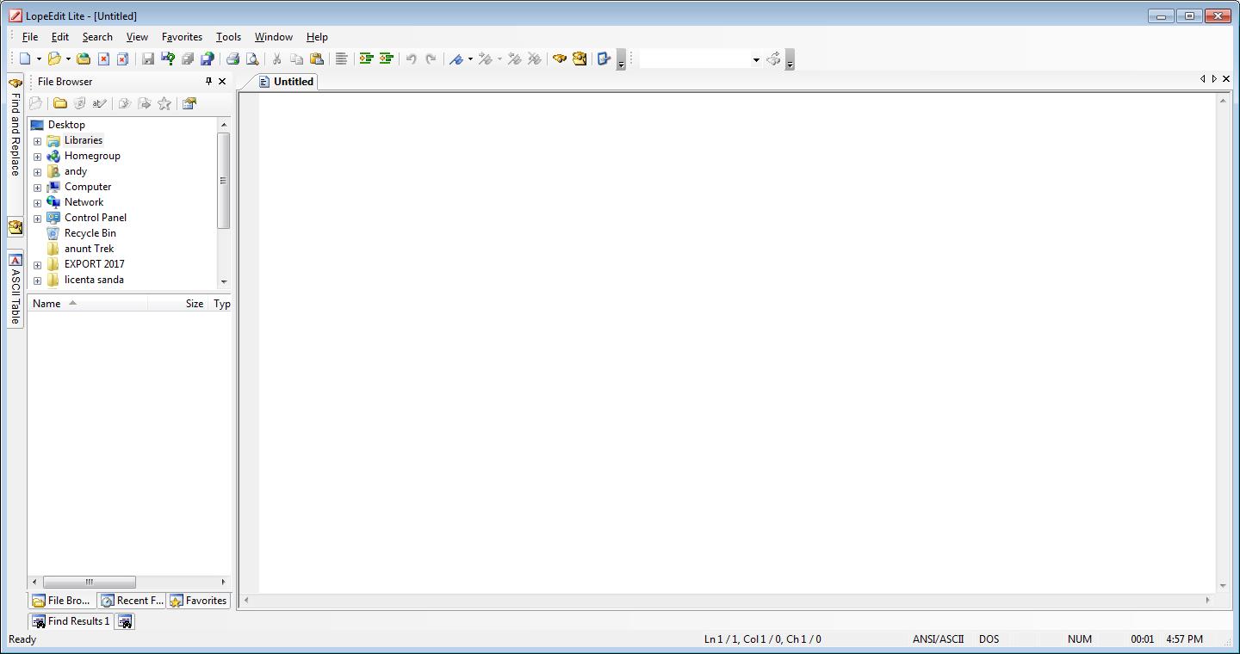Print the document using the printer icon

click(x=232, y=59)
